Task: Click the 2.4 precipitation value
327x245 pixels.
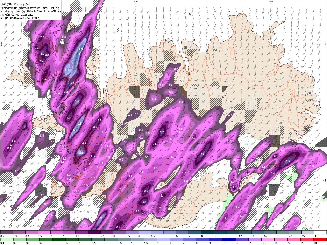Action: coord(162,196)
